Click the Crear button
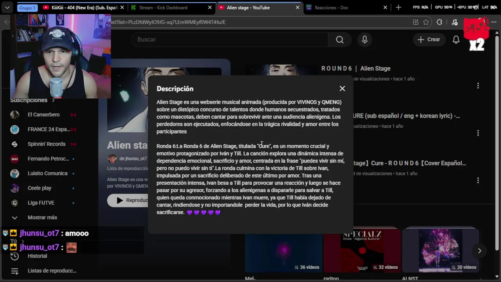The width and height of the screenshot is (501, 282). pos(429,40)
